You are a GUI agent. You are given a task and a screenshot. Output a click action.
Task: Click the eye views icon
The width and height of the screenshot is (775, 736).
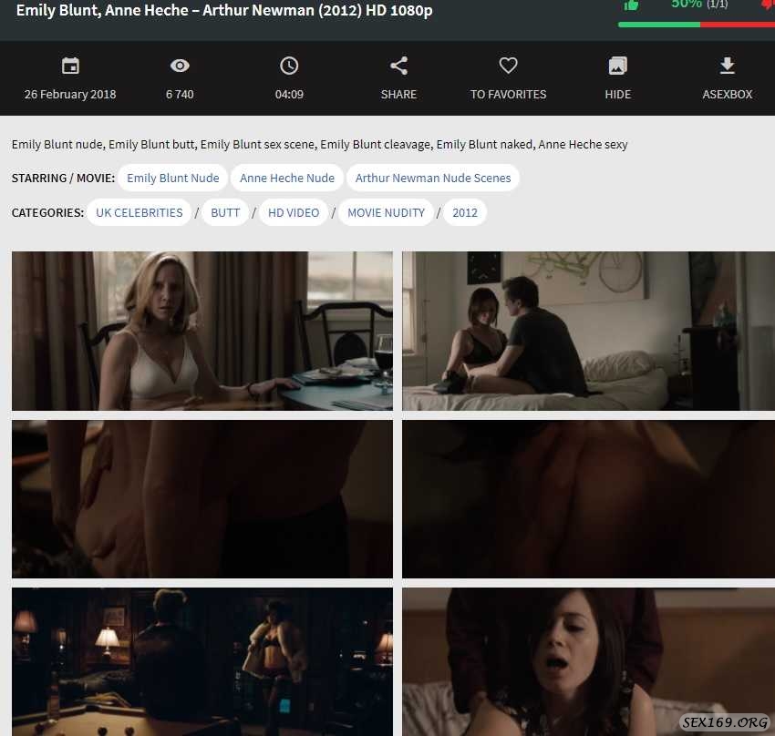(x=180, y=66)
